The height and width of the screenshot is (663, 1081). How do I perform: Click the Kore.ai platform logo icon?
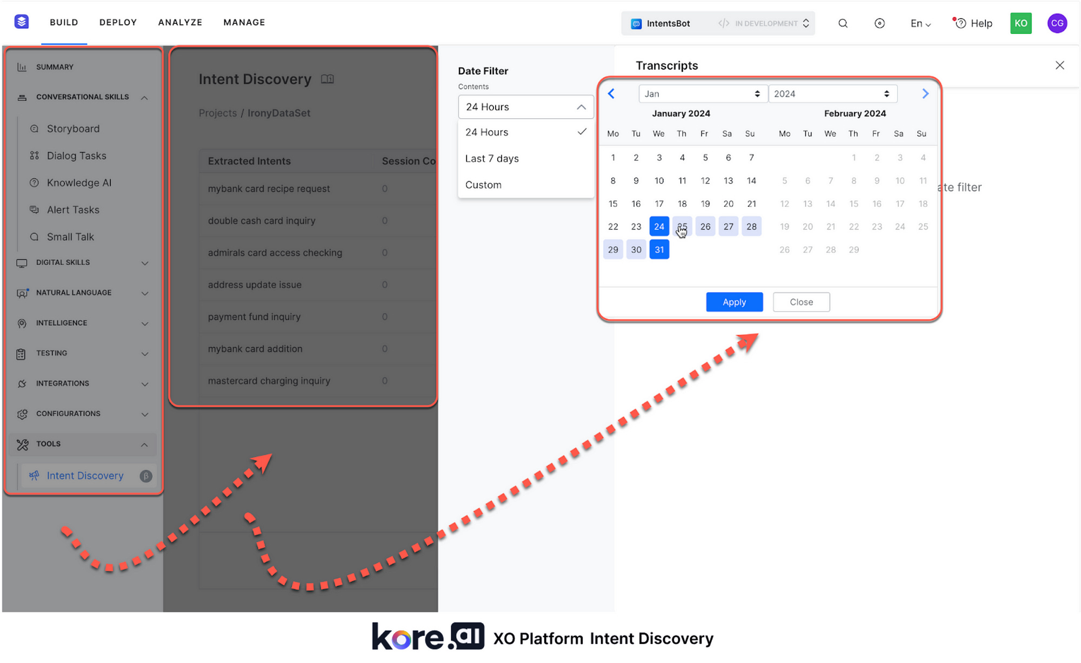[x=22, y=22]
